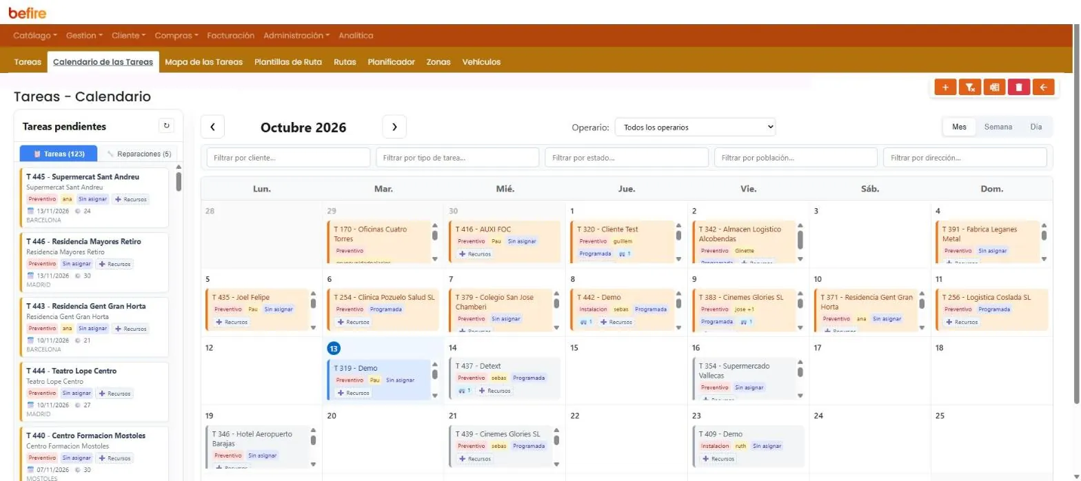This screenshot has height=481, width=1081.
Task: Expand the Administración menu
Action: pos(296,35)
